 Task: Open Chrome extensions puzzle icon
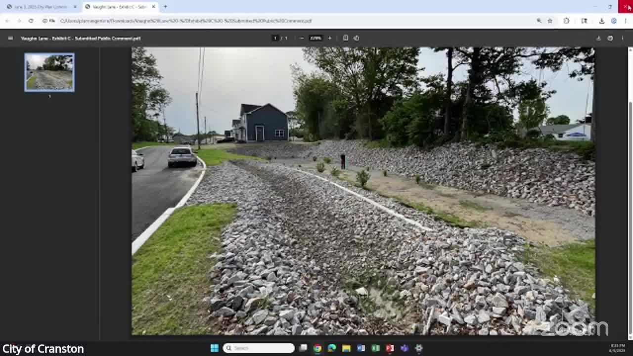566,21
